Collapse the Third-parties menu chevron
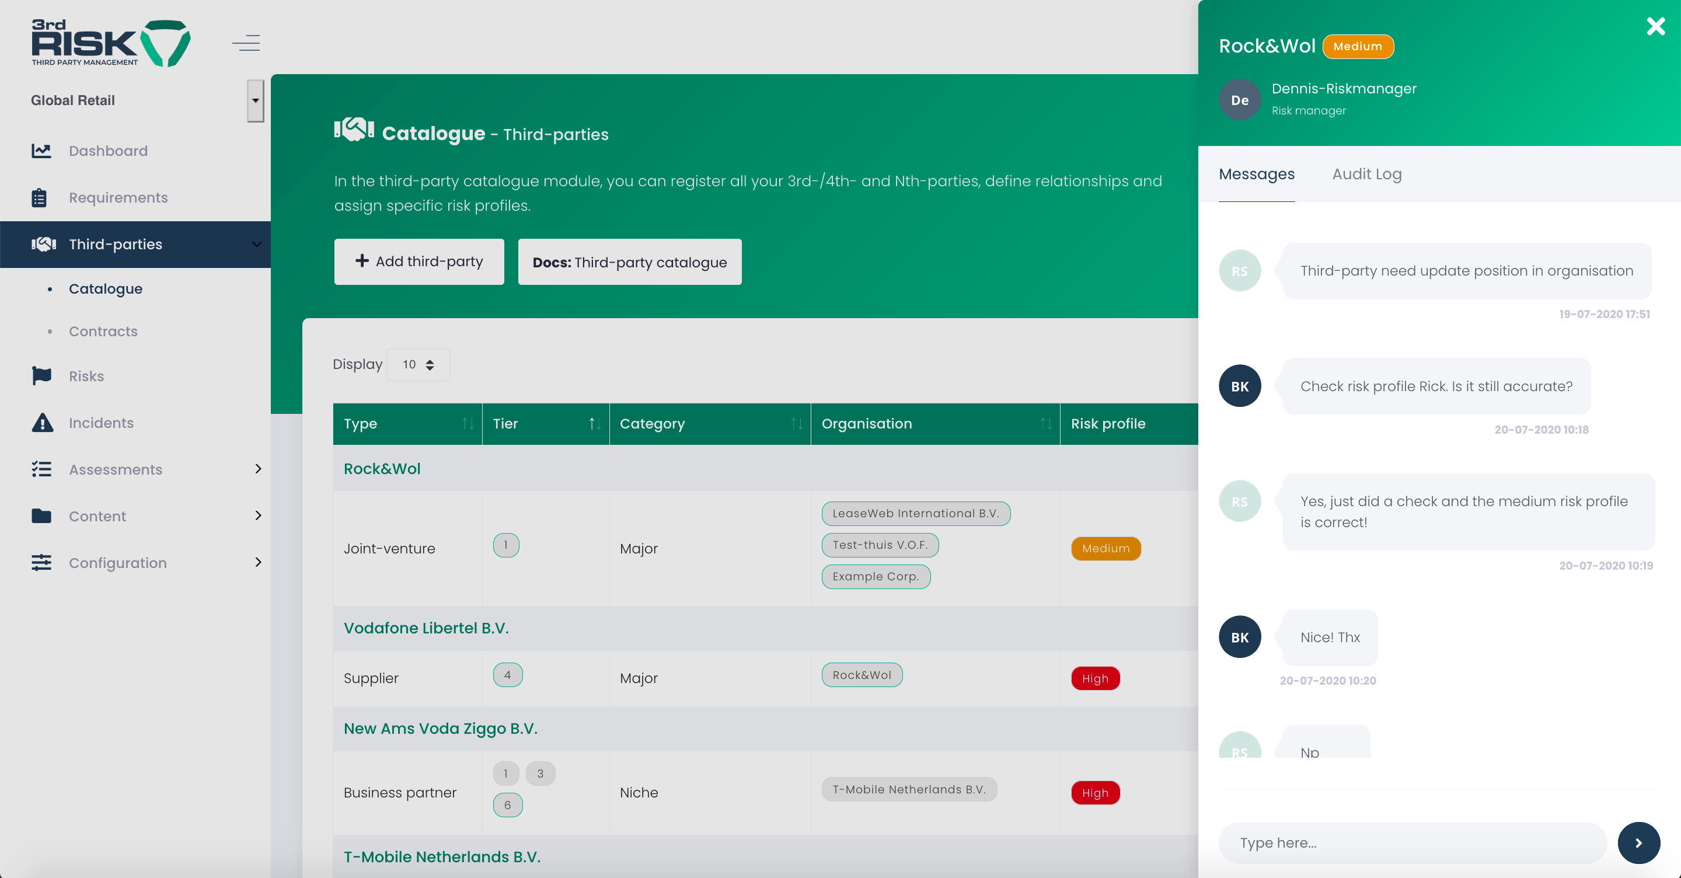 (256, 244)
